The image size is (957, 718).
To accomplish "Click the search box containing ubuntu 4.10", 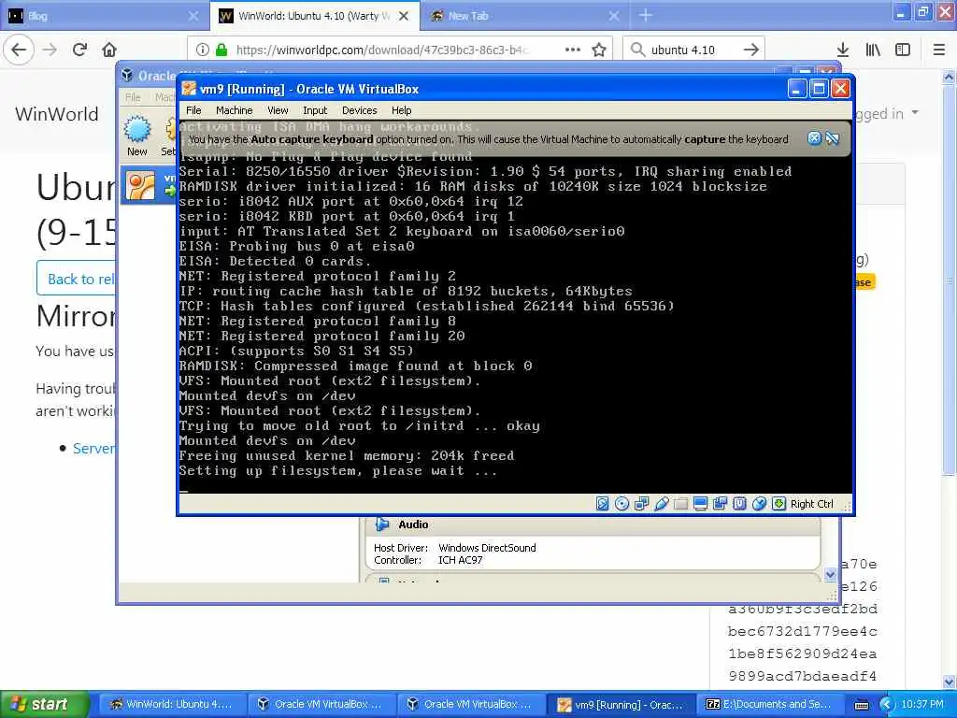I will [693, 50].
